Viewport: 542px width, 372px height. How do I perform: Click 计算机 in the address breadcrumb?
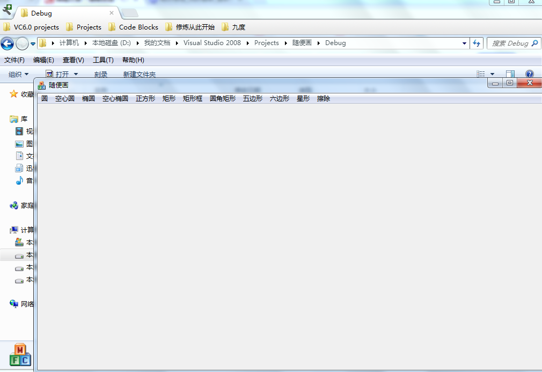pyautogui.click(x=69, y=43)
